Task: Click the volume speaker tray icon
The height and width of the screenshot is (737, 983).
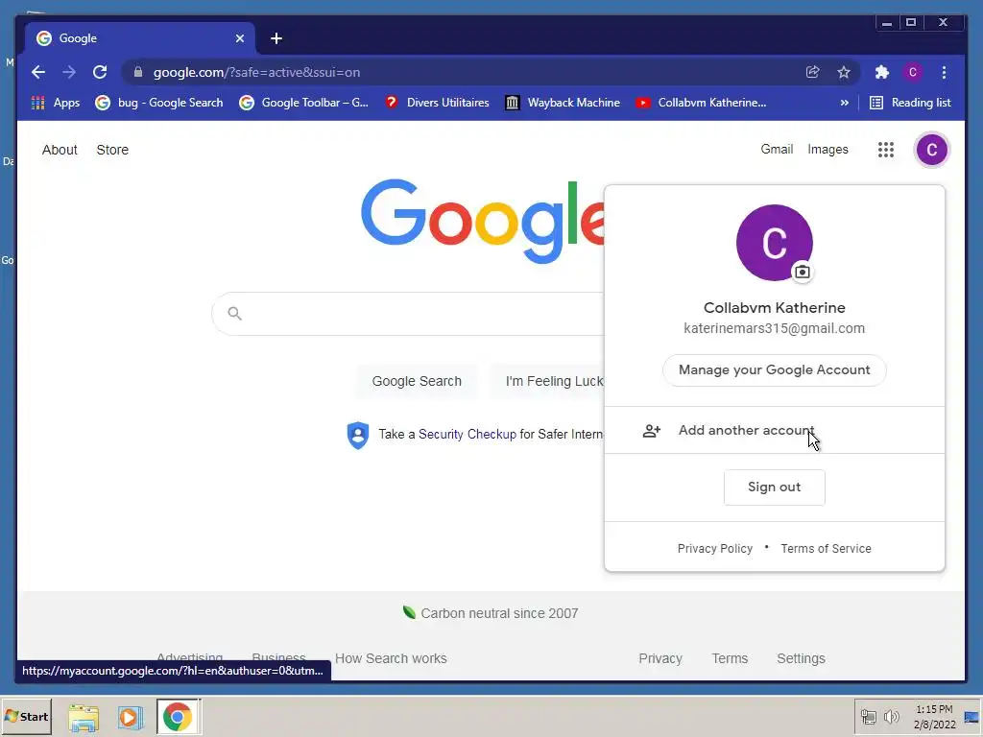Action: [891, 717]
